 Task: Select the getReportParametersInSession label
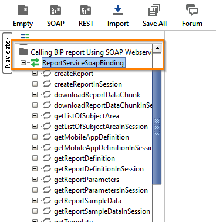pyautogui.click(x=101, y=190)
